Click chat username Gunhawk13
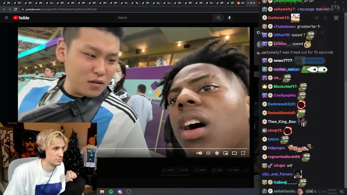The width and height of the screenshot is (347, 195). pyautogui.click(x=278, y=18)
